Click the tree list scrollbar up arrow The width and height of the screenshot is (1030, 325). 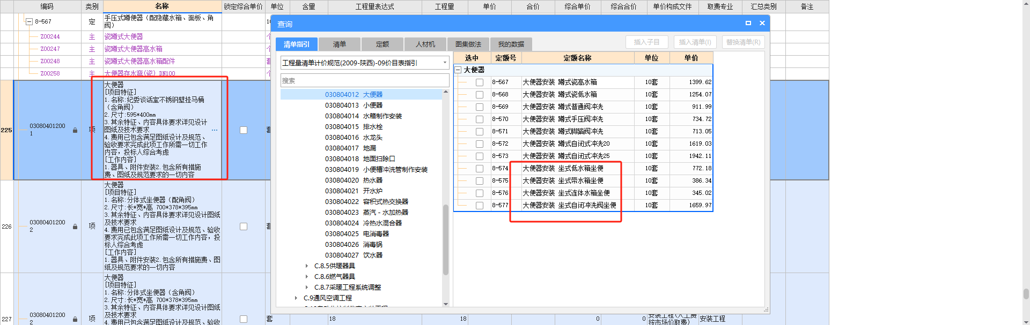tap(445, 92)
